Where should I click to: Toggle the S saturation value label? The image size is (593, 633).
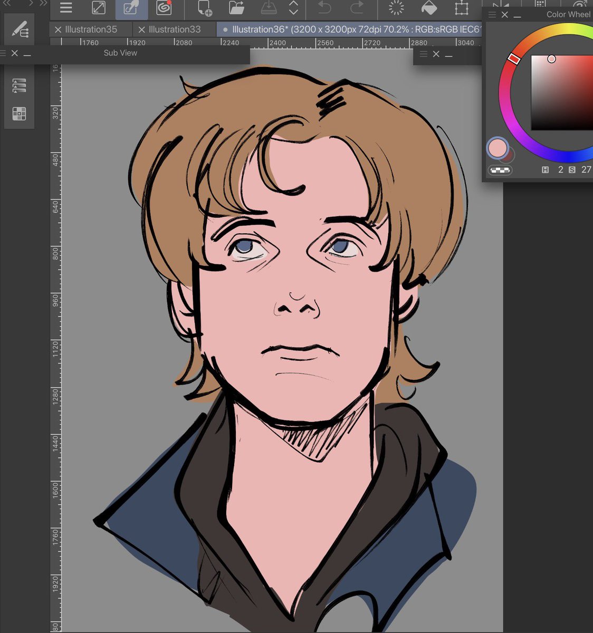click(572, 170)
